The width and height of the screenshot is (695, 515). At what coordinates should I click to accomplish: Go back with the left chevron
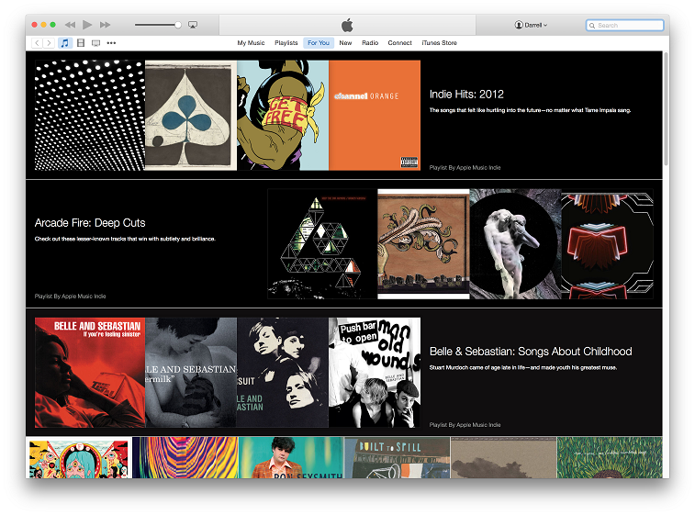click(x=38, y=43)
